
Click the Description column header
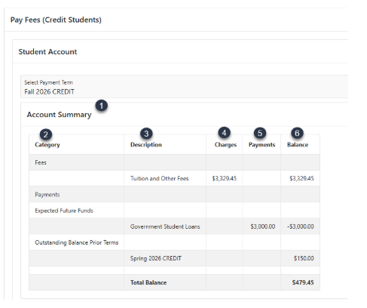point(146,145)
